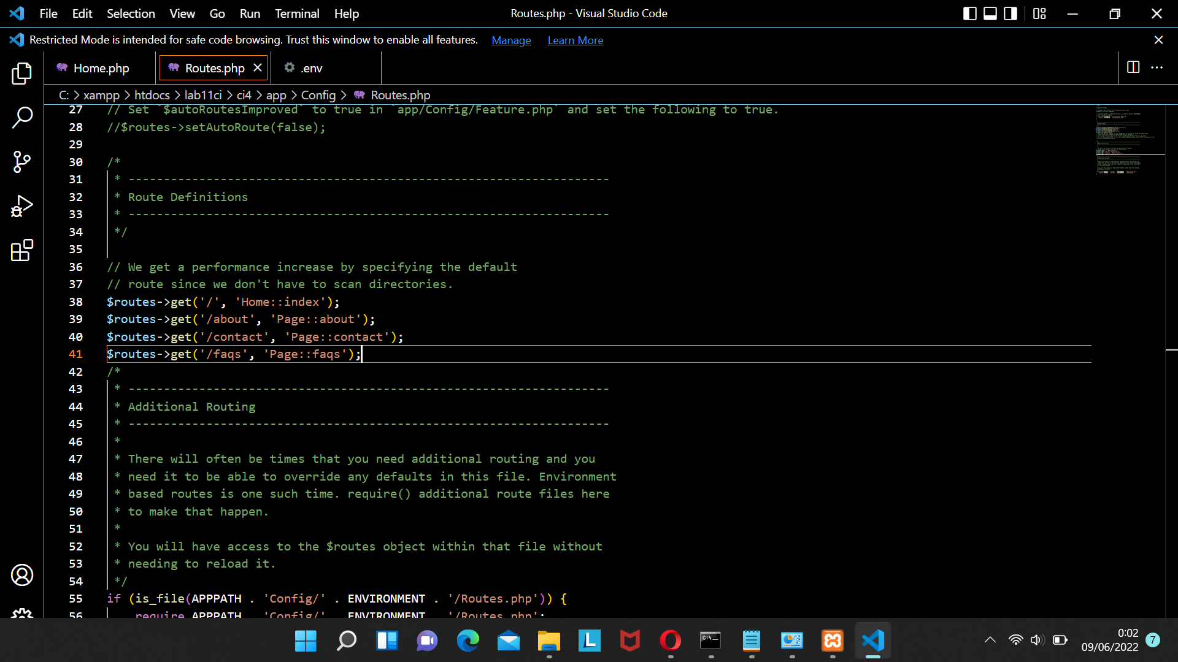Click the Accounts icon in the activity bar
Screen dimensions: 1178x662
pyautogui.click(x=21, y=575)
